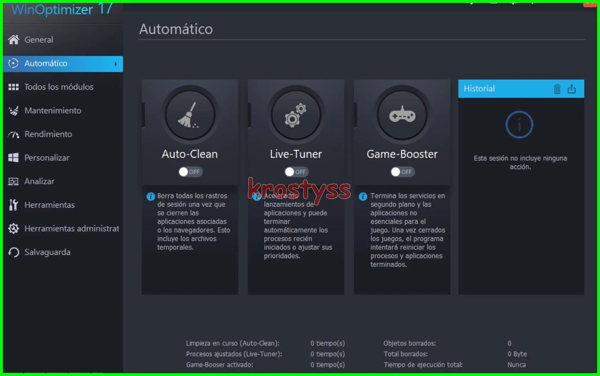The width and height of the screenshot is (600, 376).
Task: Click 'Tiempo de ejecución total:' label
Action: coord(423,365)
